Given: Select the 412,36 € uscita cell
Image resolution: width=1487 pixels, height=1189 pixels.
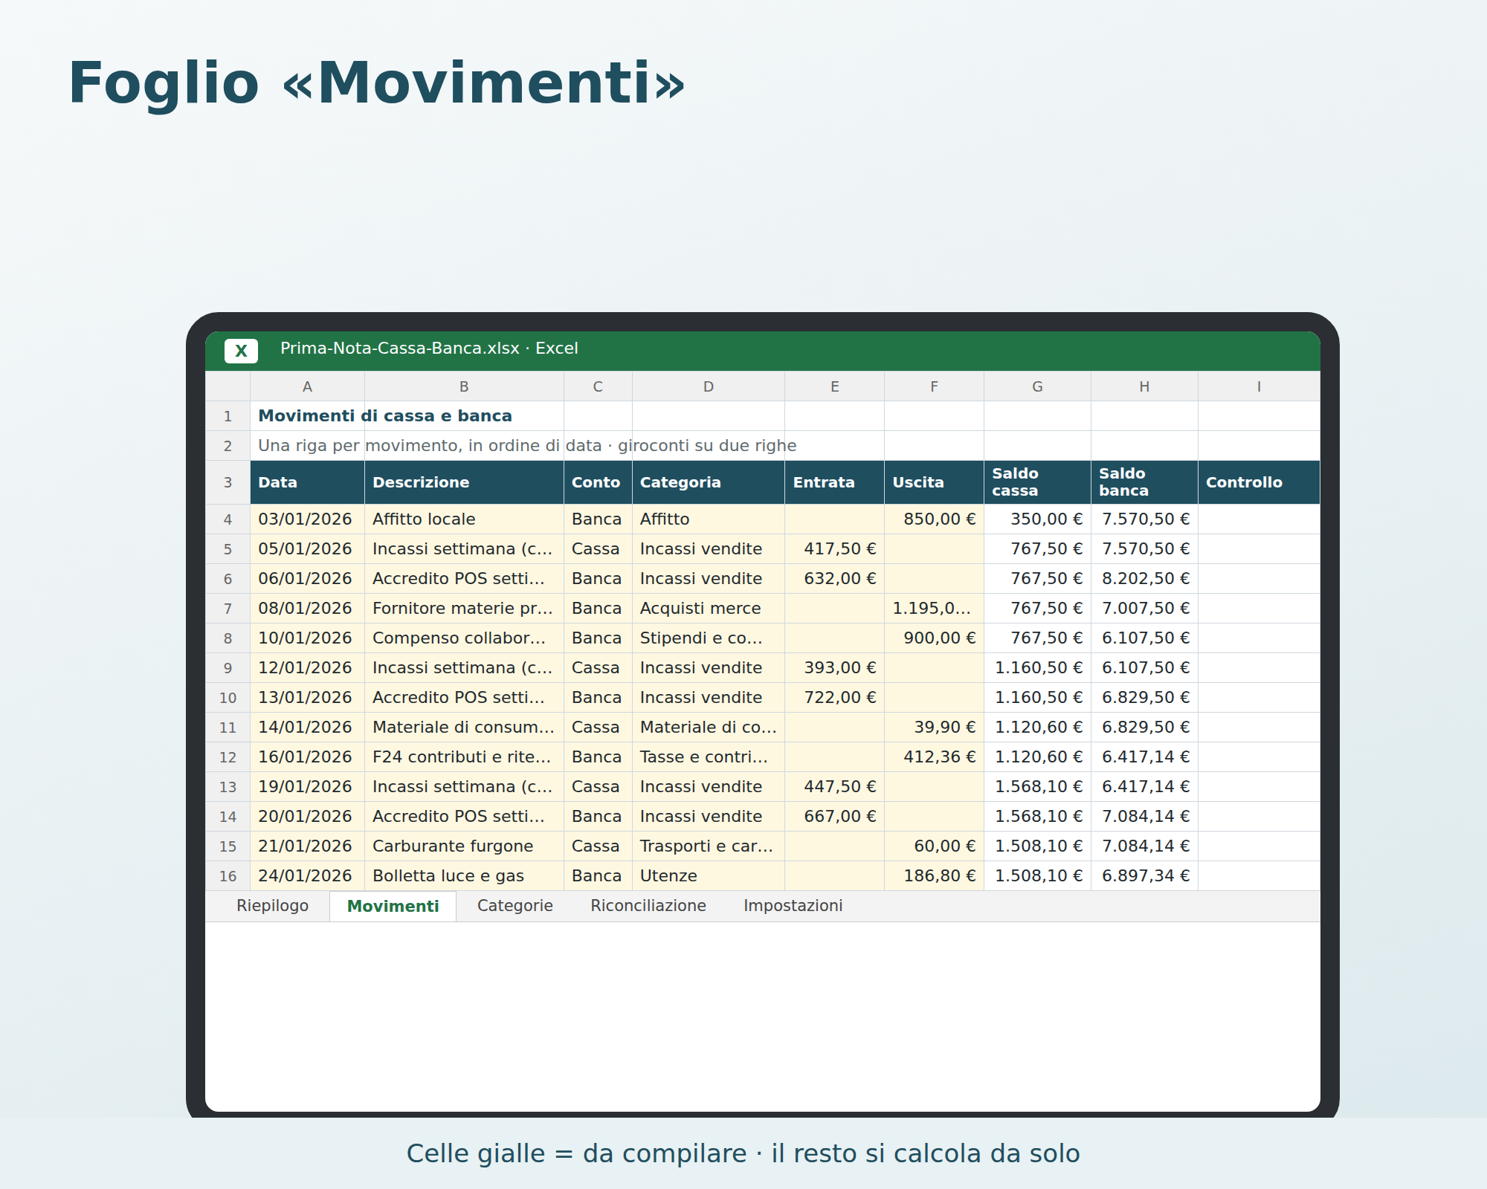Looking at the screenshot, I should pos(934,757).
